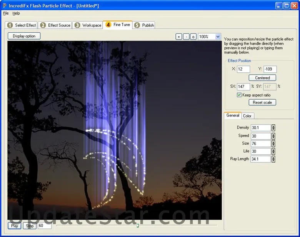The height and width of the screenshot is (237, 300).
Task: Adjust the Speed spinner control
Action: (x=273, y=136)
